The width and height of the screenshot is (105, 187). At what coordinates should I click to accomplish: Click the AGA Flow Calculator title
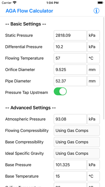point(29,11)
